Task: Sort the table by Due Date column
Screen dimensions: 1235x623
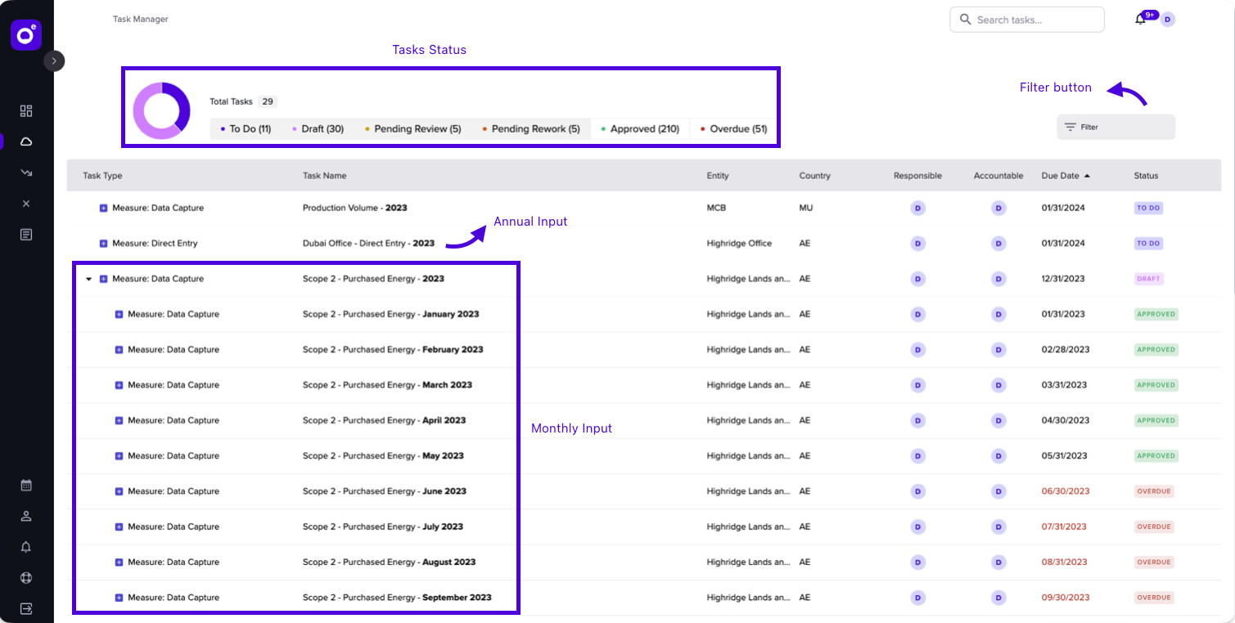Action: coord(1065,176)
